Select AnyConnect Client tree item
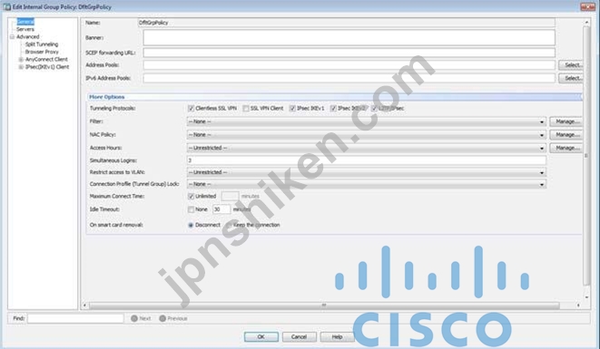The width and height of the screenshot is (600, 349). [x=46, y=59]
